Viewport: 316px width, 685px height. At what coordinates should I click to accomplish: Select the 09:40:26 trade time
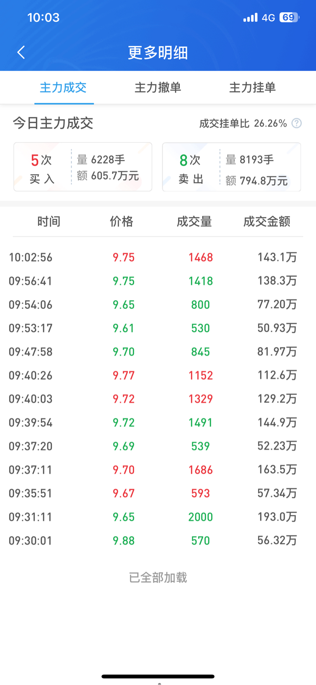[x=31, y=376]
